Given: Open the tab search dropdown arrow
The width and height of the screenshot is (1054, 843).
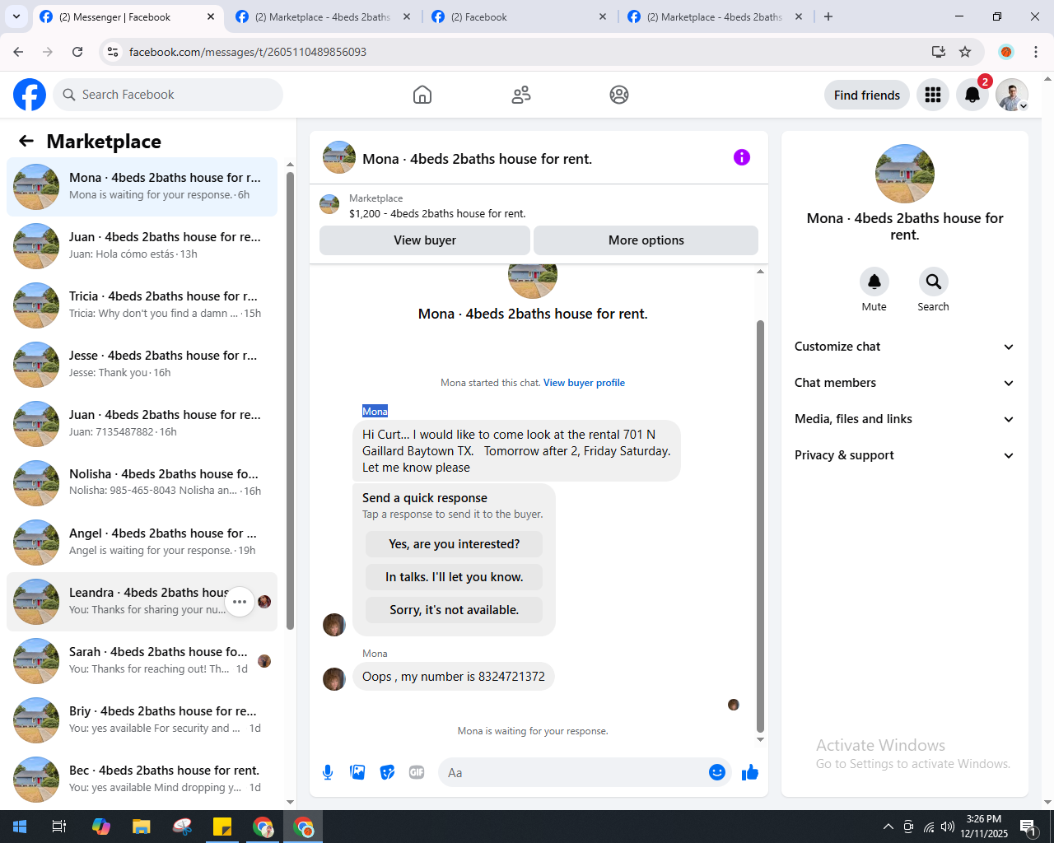Looking at the screenshot, I should tap(16, 16).
